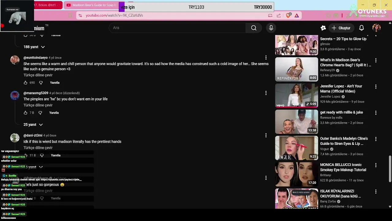Click "get ready with millie & jake" title

341,112
